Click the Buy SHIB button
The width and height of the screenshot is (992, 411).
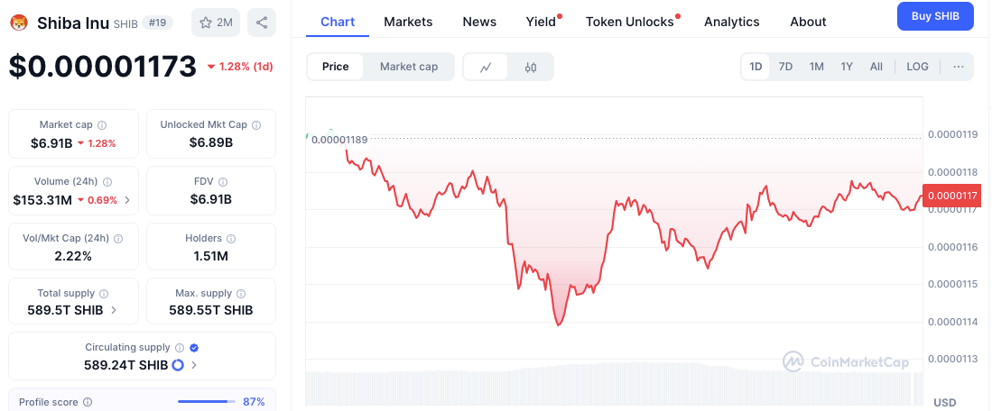click(935, 16)
